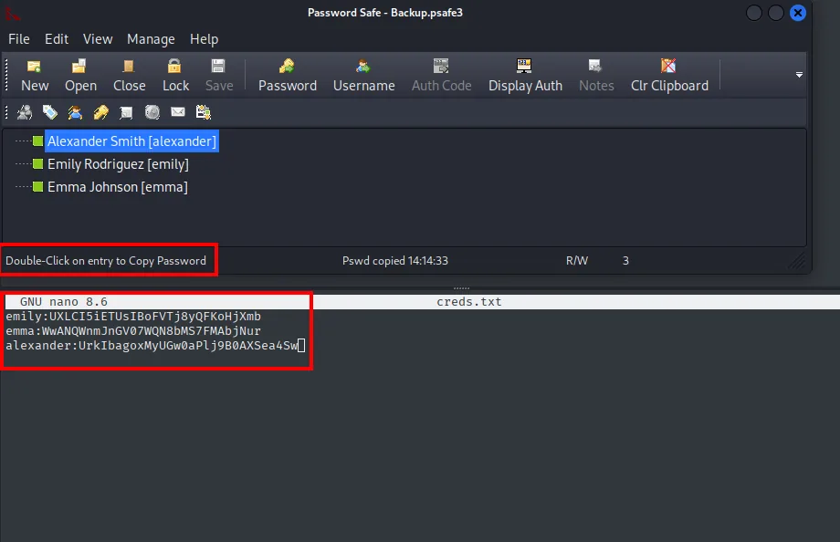Copy the password using the Password toolbar button
The height and width of the screenshot is (542, 840).
(287, 76)
